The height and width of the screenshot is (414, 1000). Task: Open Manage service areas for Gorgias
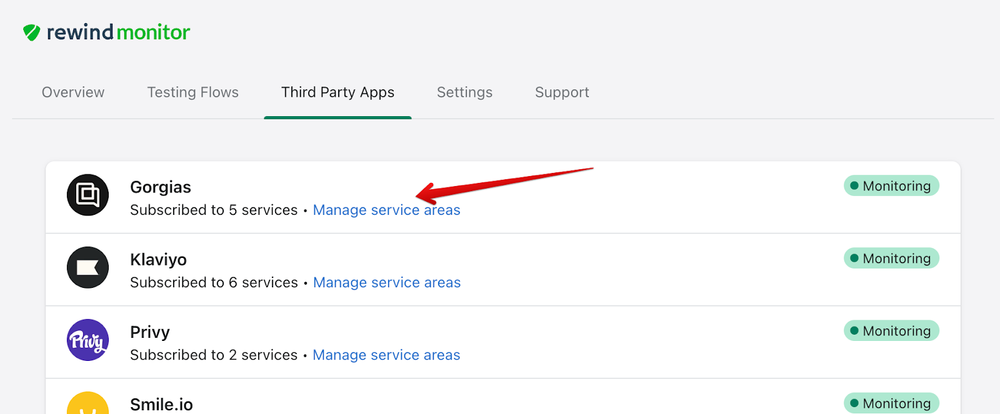(386, 210)
